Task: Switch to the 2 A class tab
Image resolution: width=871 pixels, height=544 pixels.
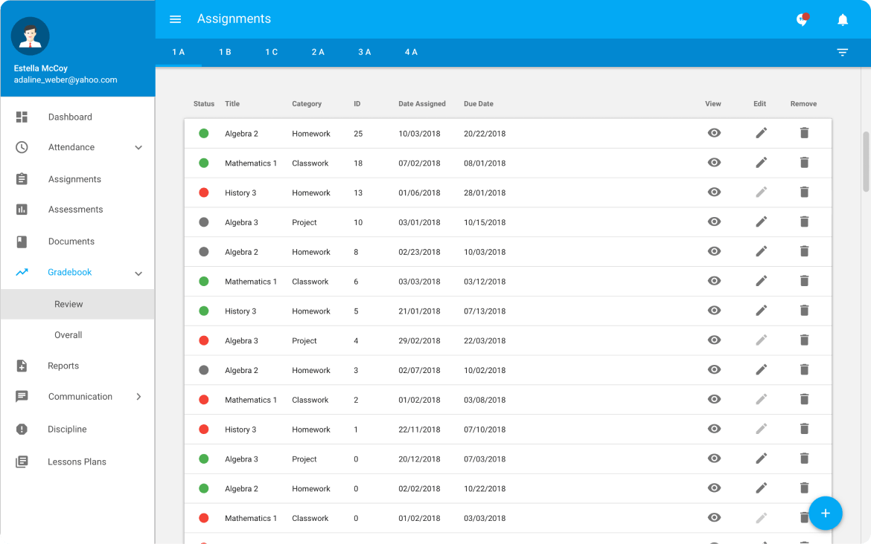Action: point(318,53)
